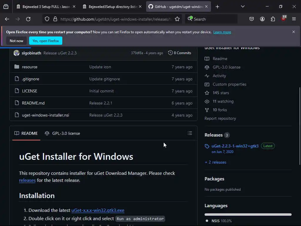Go back to the previous page

[x=7, y=19]
